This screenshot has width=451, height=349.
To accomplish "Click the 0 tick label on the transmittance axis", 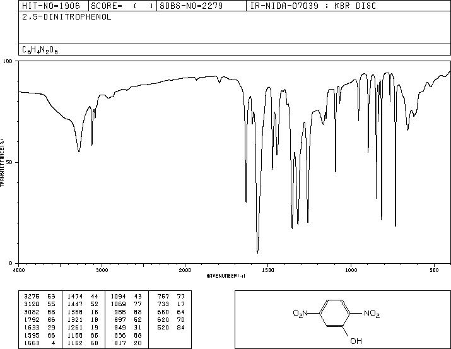I will point(11,263).
